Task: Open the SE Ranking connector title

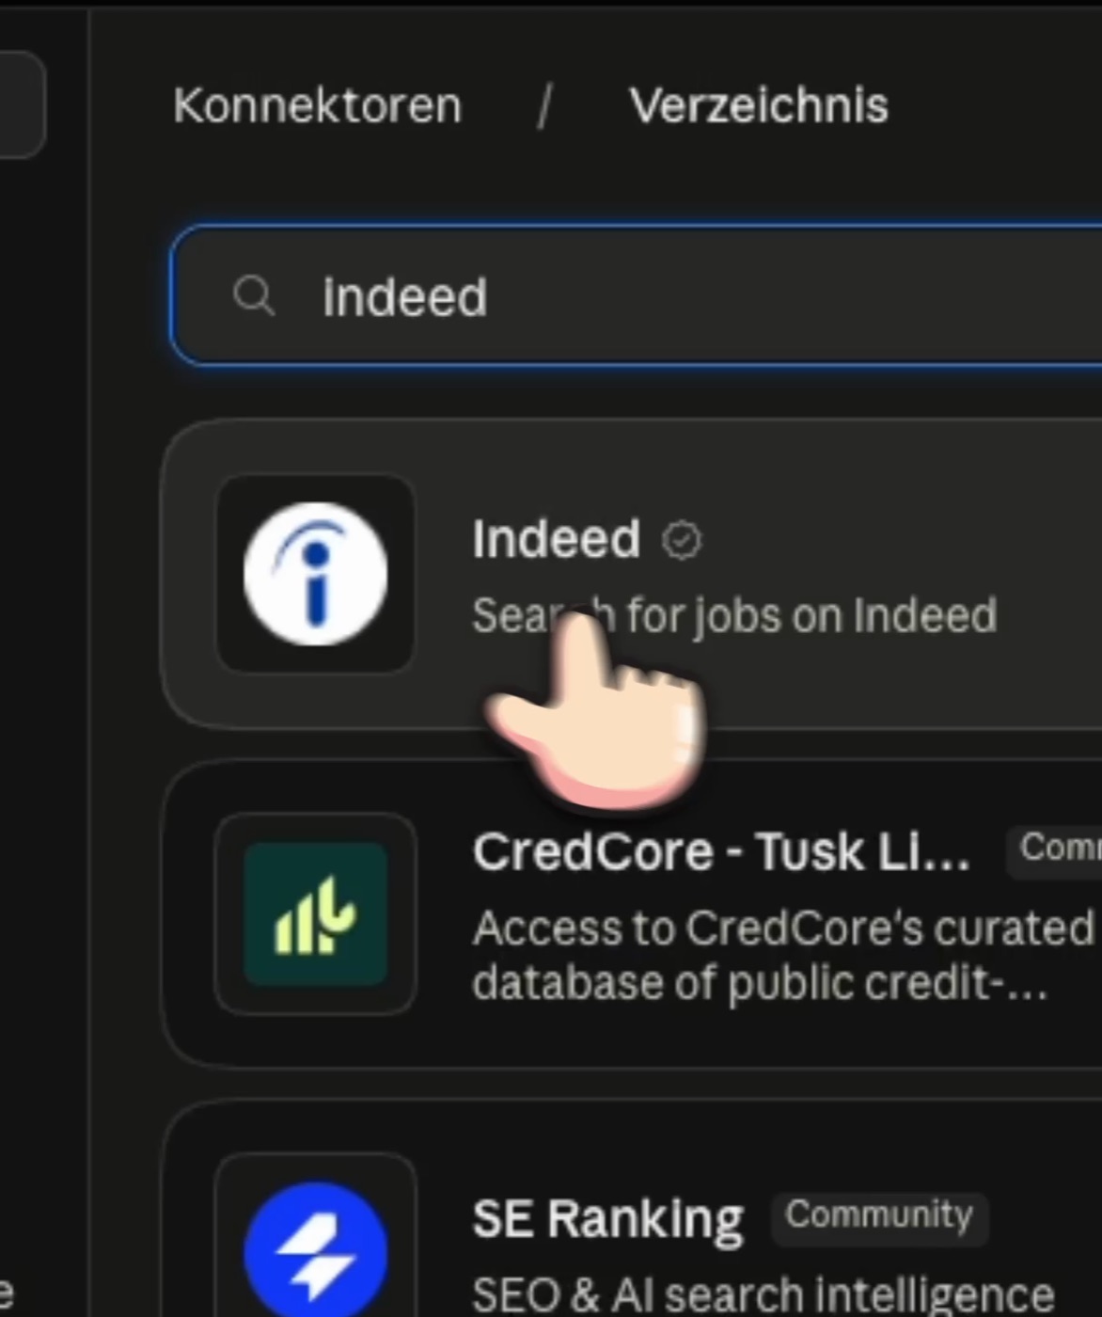Action: [607, 1219]
